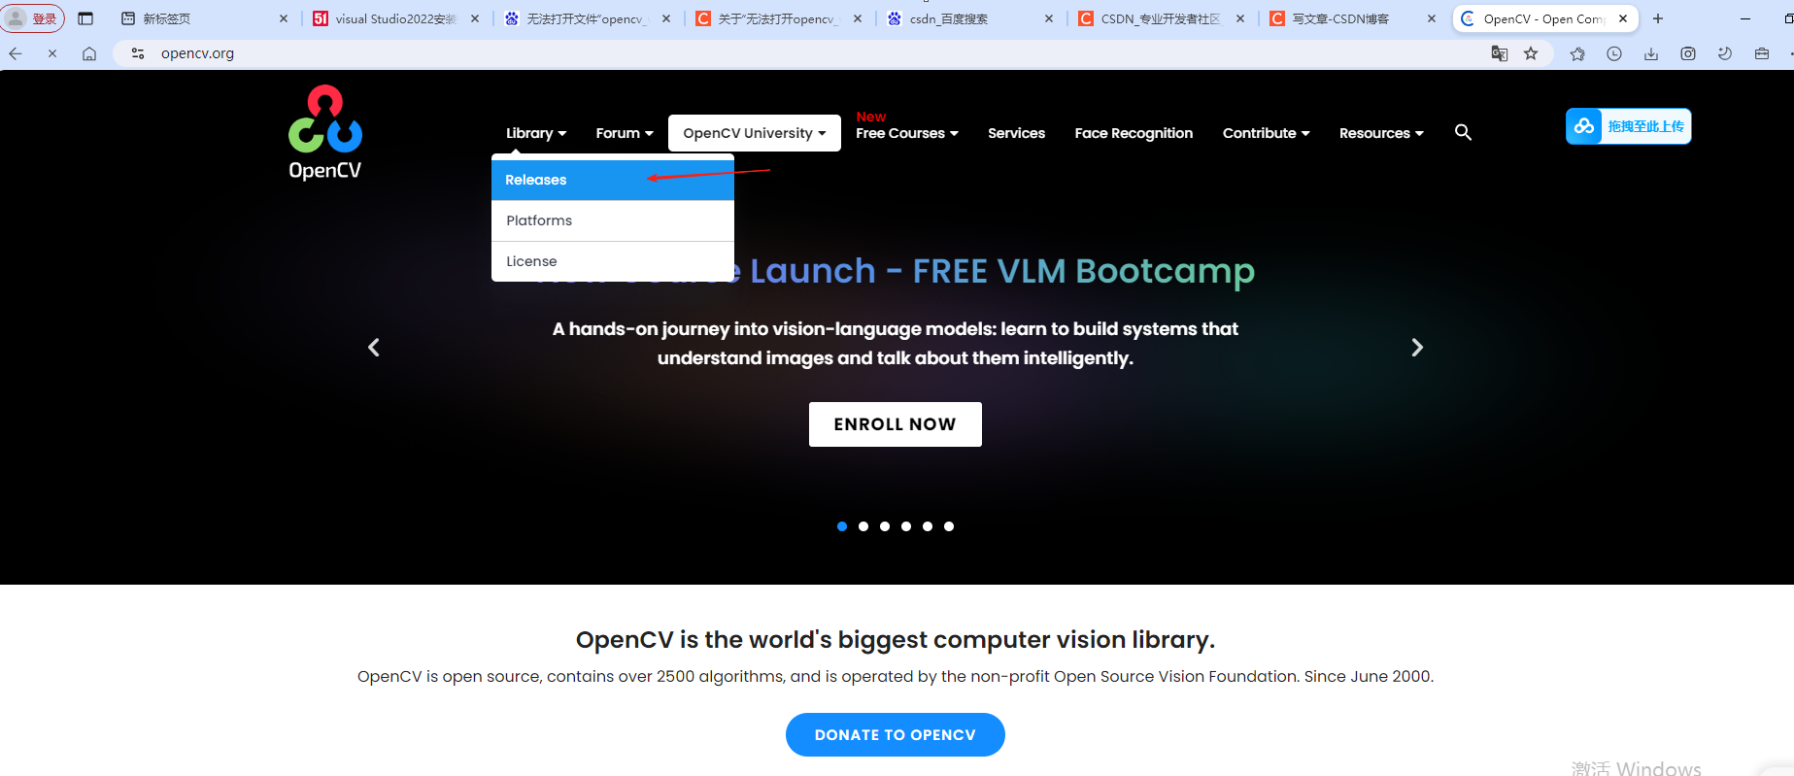Expand the Forum dropdown menu
Screen dimensions: 1794x776
[x=625, y=133]
